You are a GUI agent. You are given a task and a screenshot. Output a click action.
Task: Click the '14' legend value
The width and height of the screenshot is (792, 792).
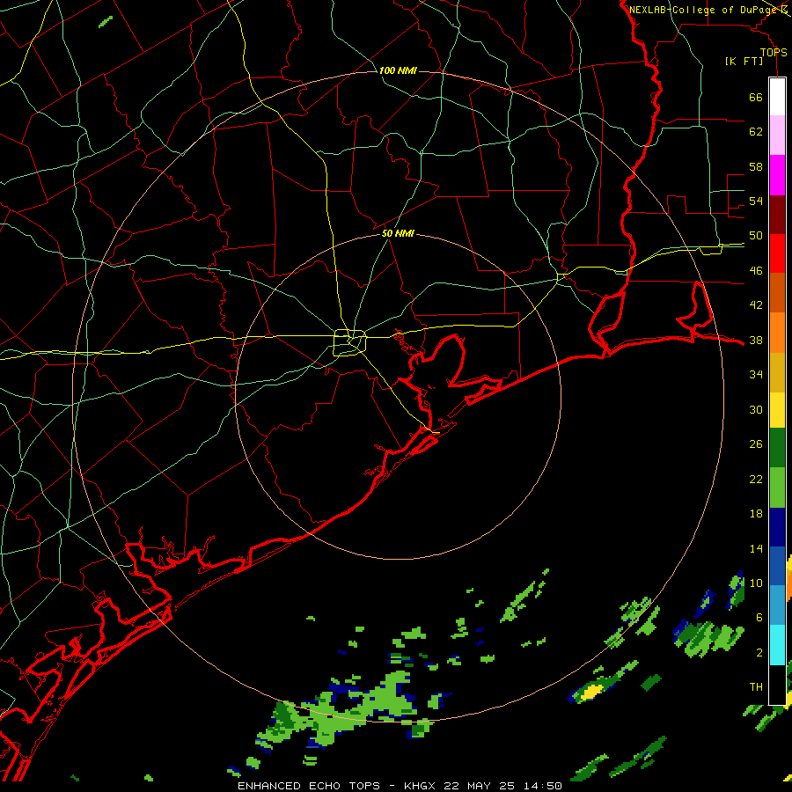tap(756, 548)
